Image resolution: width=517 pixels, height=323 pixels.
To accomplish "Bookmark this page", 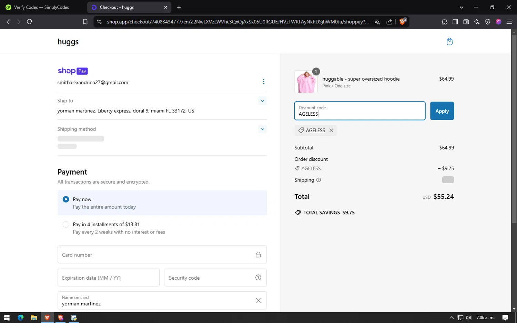I will (x=85, y=22).
